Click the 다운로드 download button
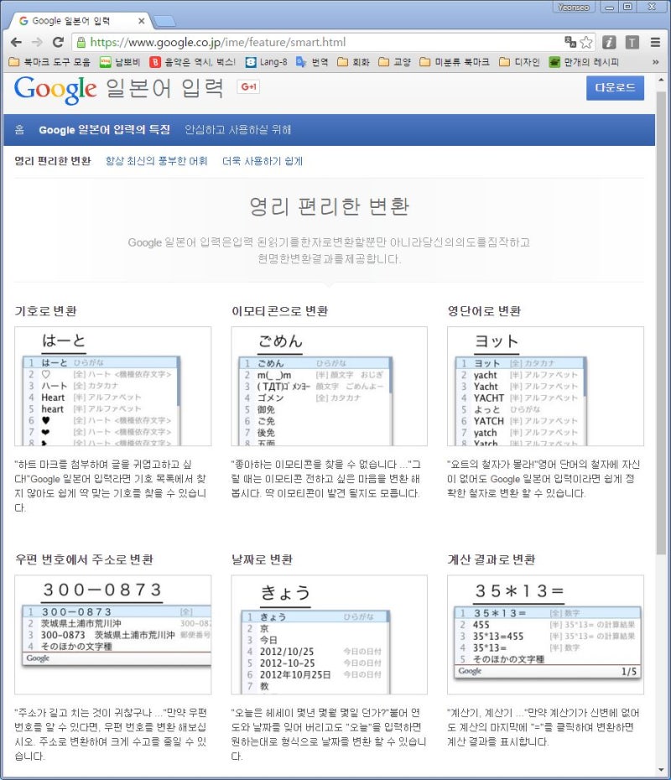 [x=615, y=87]
